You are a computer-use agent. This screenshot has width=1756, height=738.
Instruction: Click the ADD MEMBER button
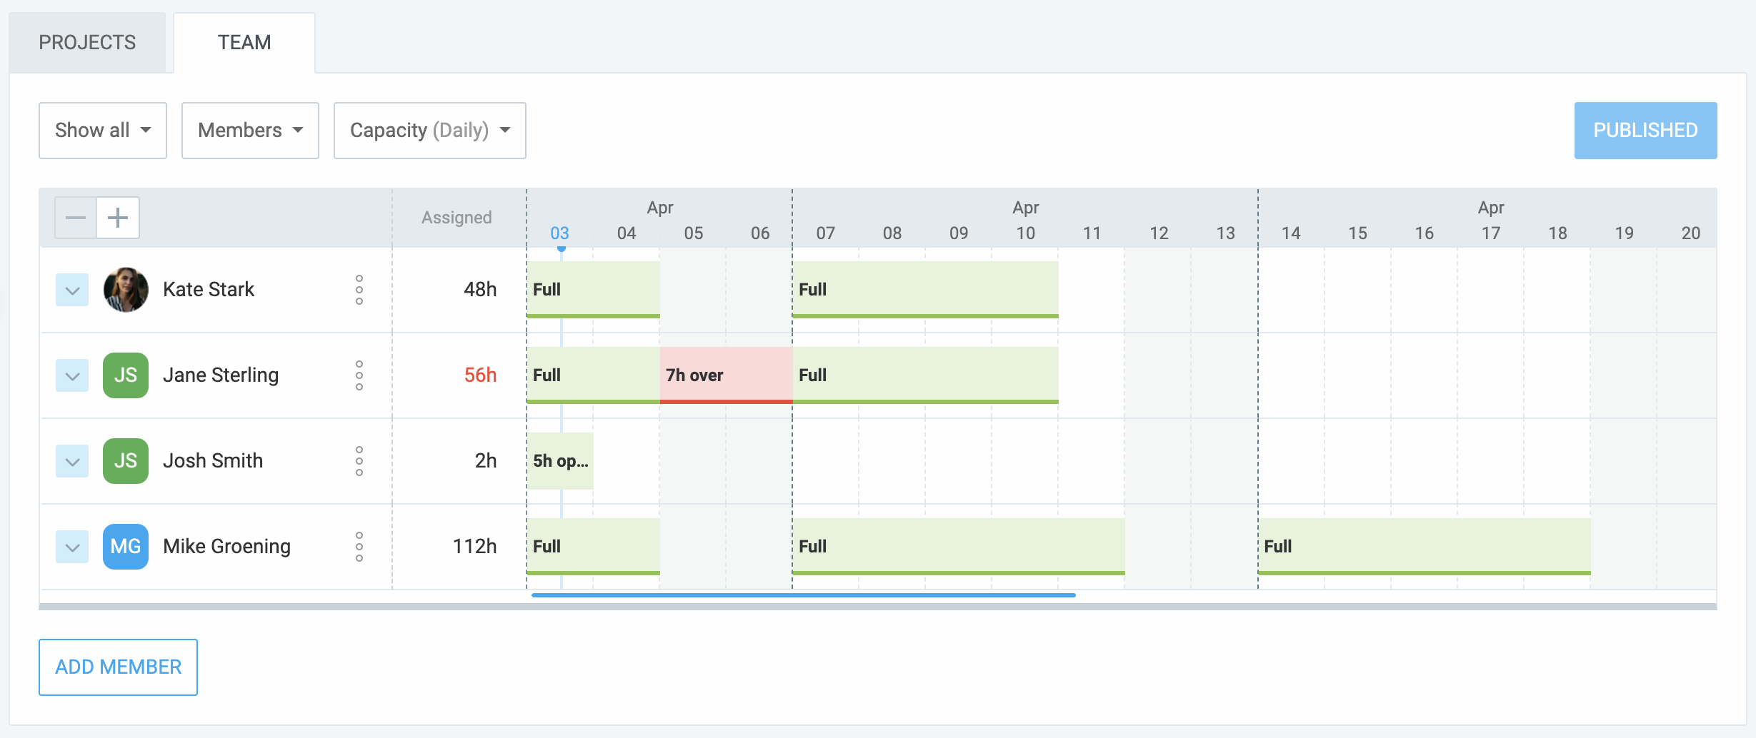click(x=118, y=667)
